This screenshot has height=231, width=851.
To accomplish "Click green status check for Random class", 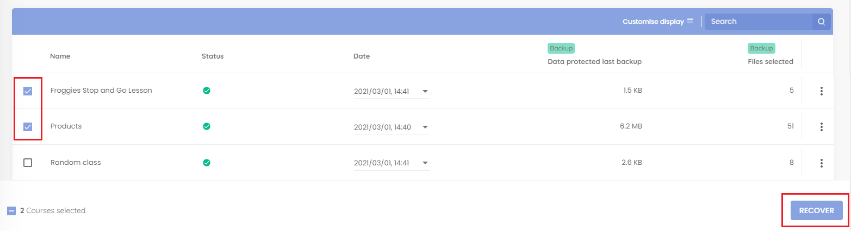I will [x=206, y=162].
